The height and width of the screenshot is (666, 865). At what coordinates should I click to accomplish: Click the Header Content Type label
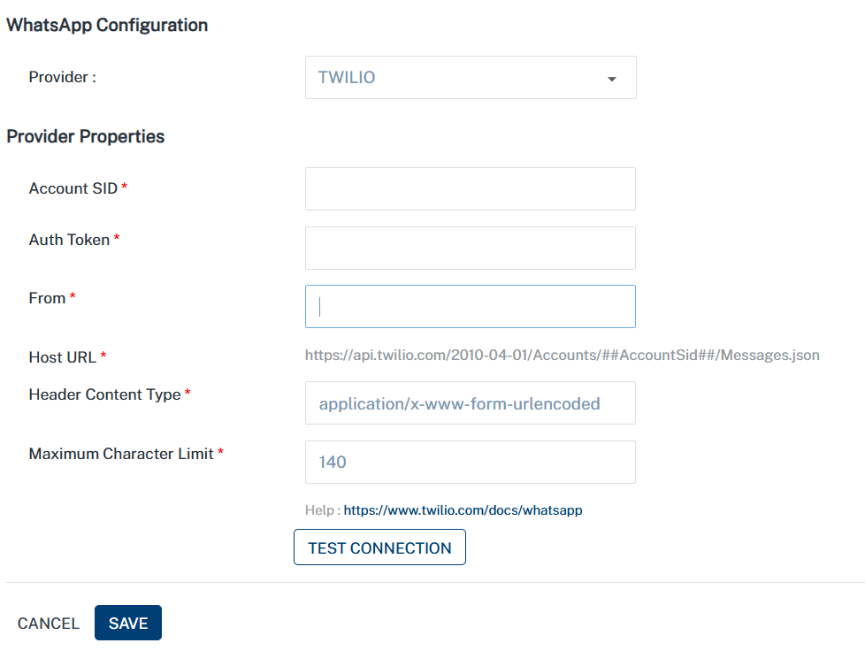pos(105,394)
